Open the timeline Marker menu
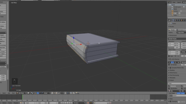Viewport: 186px width, 104px height. point(4,103)
